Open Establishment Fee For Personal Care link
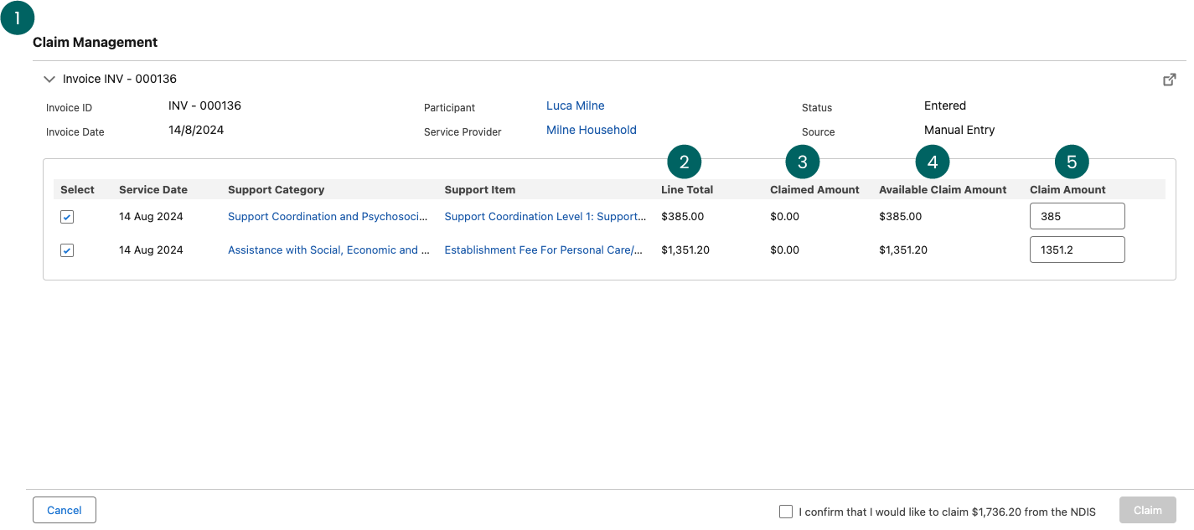1194x530 pixels. tap(543, 250)
